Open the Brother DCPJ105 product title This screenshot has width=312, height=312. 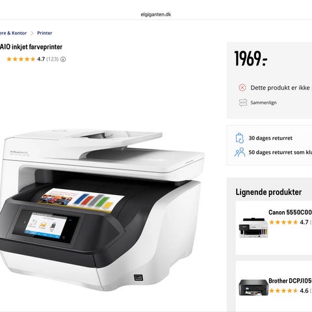click(x=290, y=281)
